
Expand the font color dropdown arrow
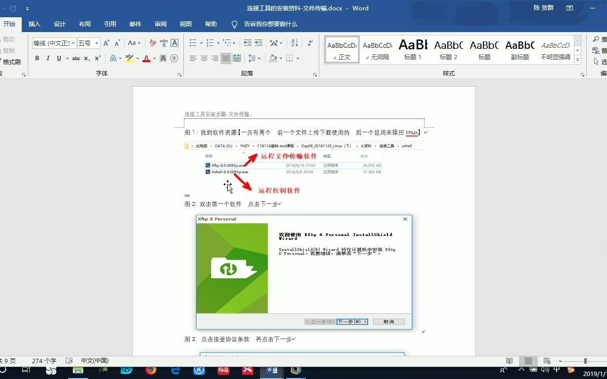tap(154, 58)
